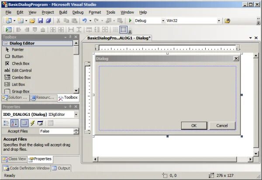Open the Undo history dropdown arrow
262x180 pixels.
pyautogui.click(x=90, y=21)
